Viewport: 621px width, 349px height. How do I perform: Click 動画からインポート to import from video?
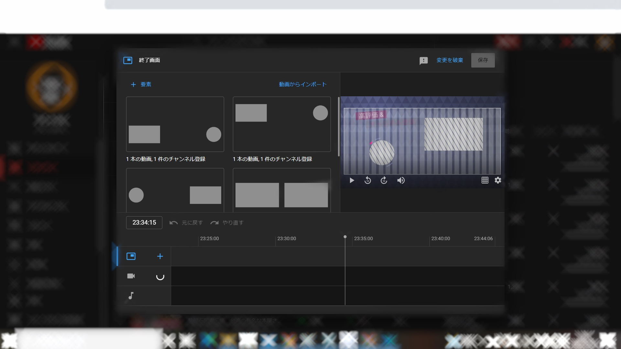coord(302,84)
